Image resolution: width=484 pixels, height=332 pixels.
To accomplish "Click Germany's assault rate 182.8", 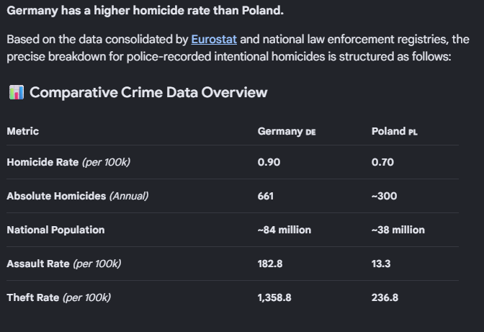I will coord(270,264).
